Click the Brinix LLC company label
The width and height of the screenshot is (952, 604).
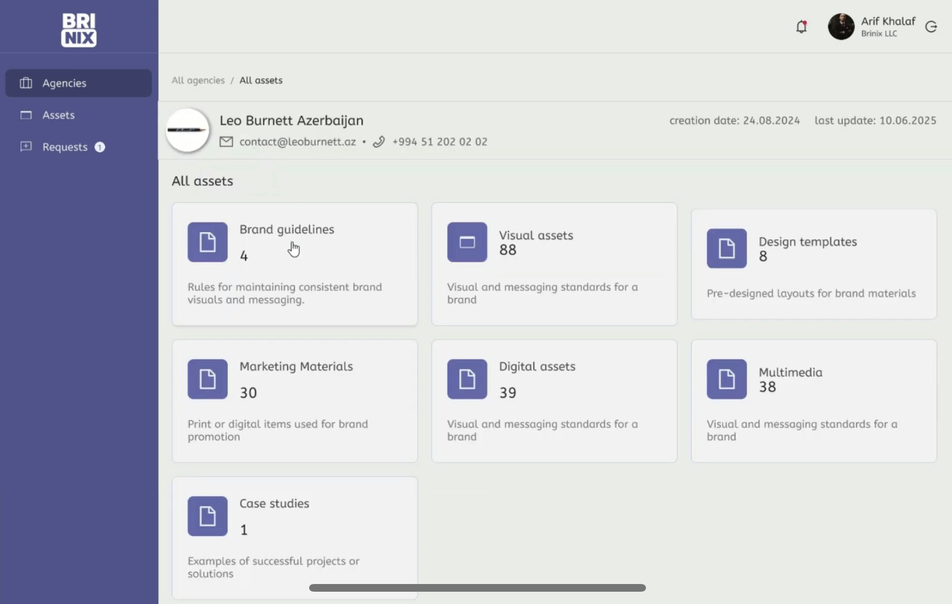[879, 33]
